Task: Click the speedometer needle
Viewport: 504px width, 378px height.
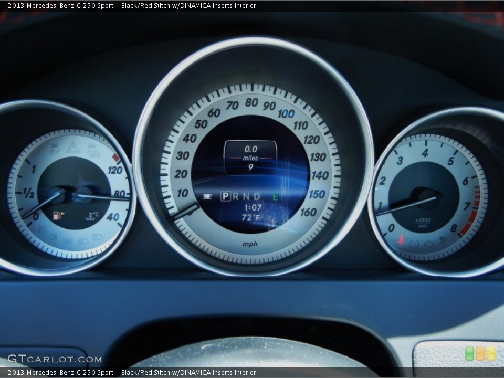Action: tap(186, 212)
